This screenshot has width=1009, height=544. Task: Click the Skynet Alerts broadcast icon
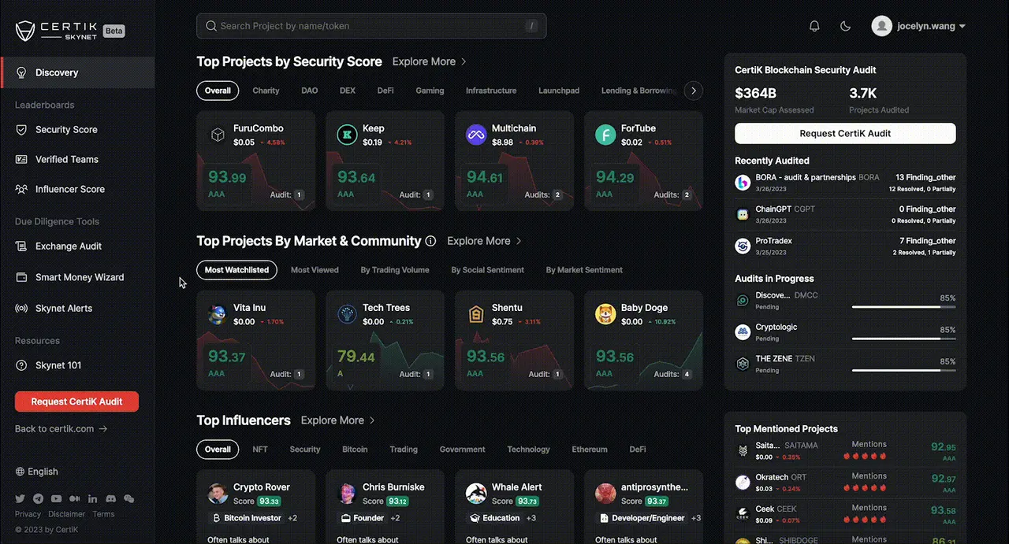(21, 309)
